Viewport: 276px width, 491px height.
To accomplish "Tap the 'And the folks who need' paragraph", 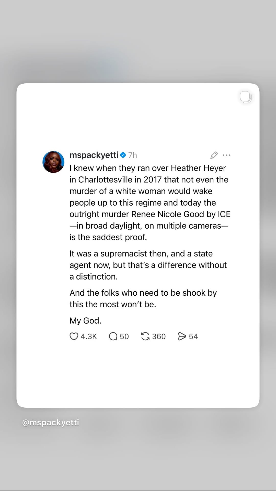I will tap(143, 298).
